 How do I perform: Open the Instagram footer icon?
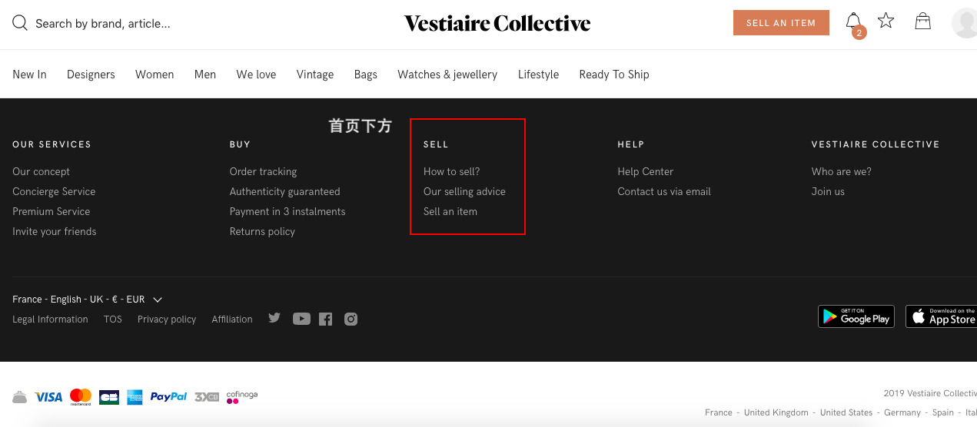351,319
